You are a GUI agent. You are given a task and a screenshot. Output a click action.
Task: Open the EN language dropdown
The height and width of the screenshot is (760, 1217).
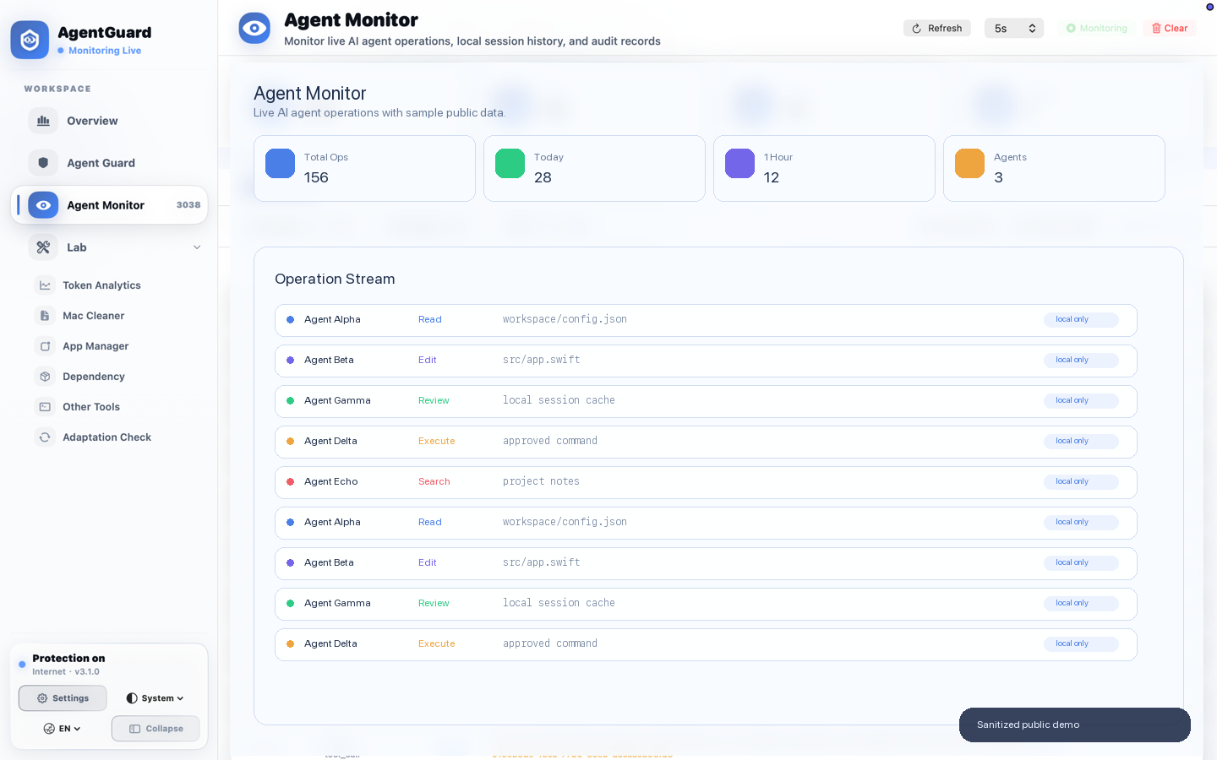63,729
